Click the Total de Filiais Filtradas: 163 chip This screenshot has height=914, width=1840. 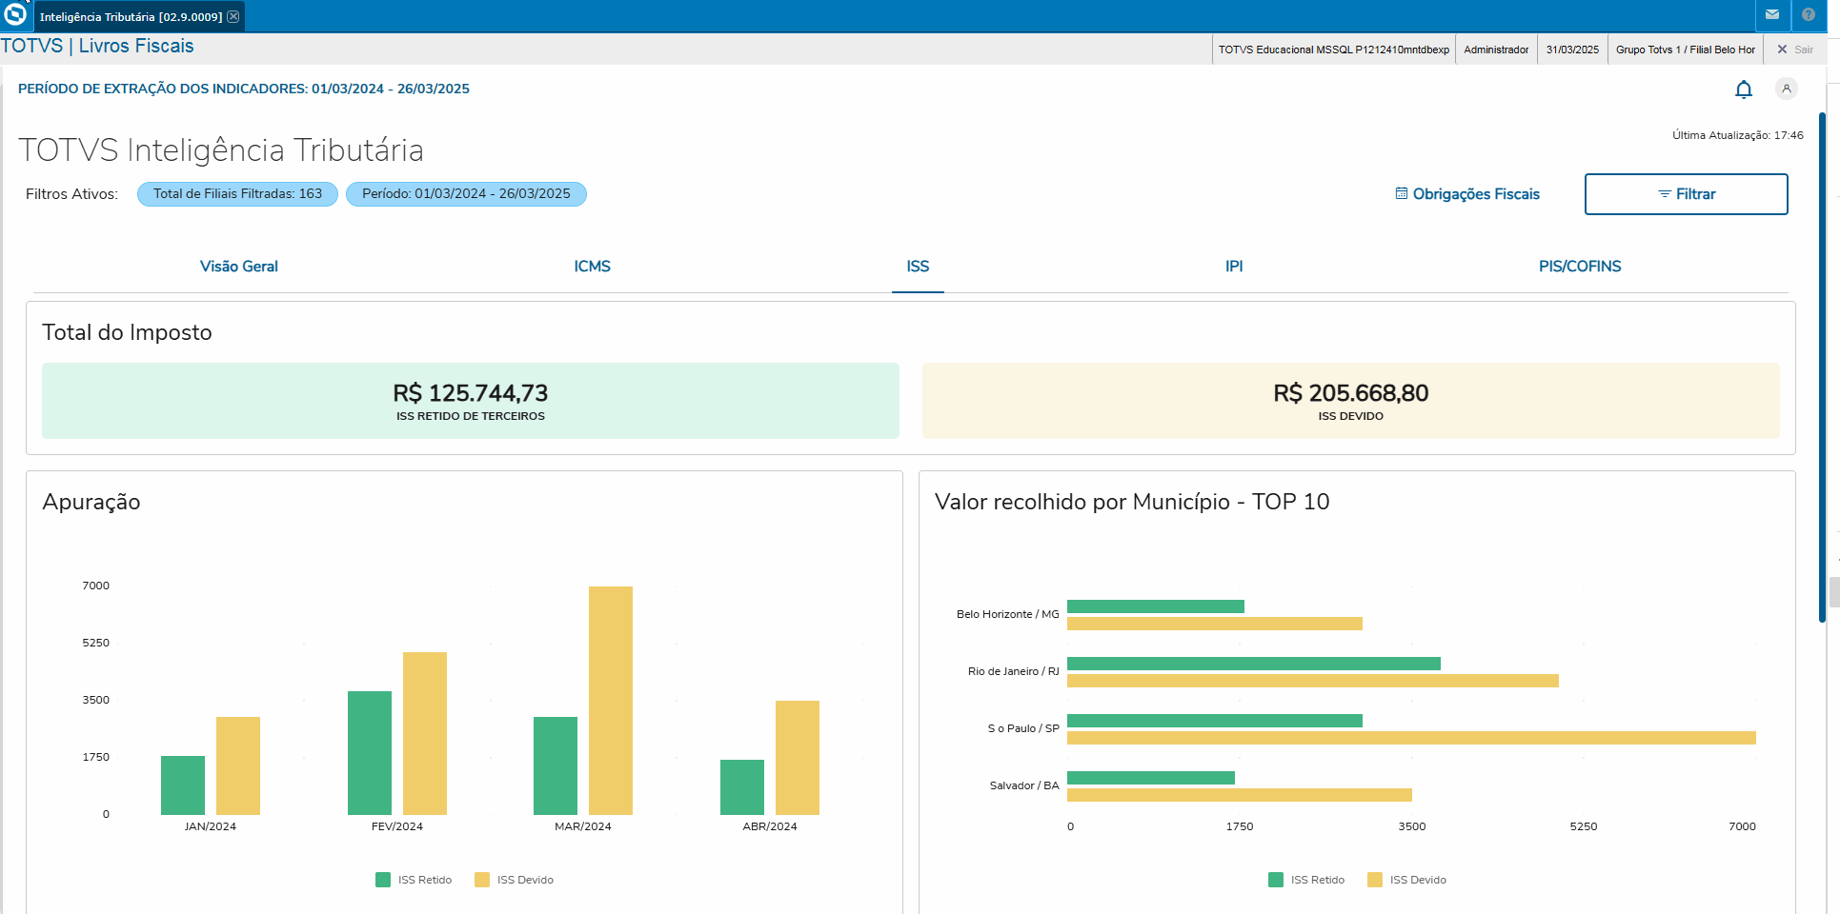point(237,194)
